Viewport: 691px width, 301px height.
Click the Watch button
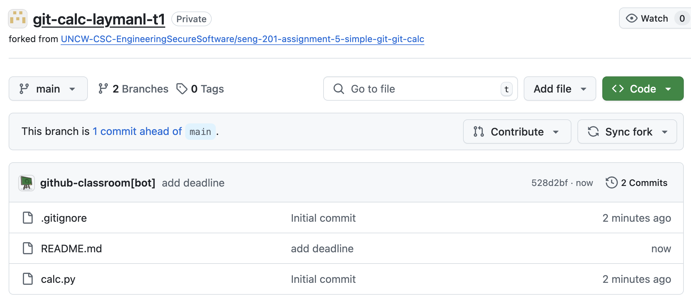pyautogui.click(x=655, y=18)
